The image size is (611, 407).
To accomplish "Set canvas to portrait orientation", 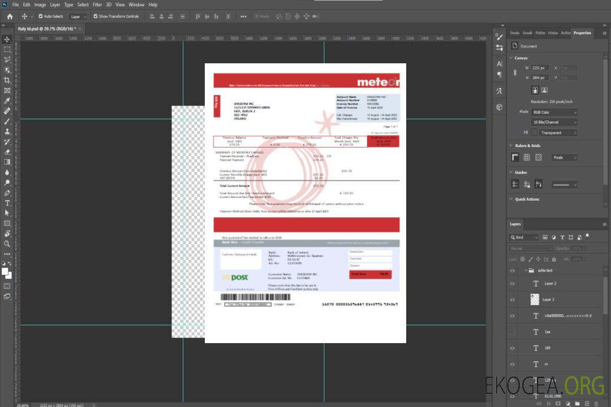I will 535,90.
